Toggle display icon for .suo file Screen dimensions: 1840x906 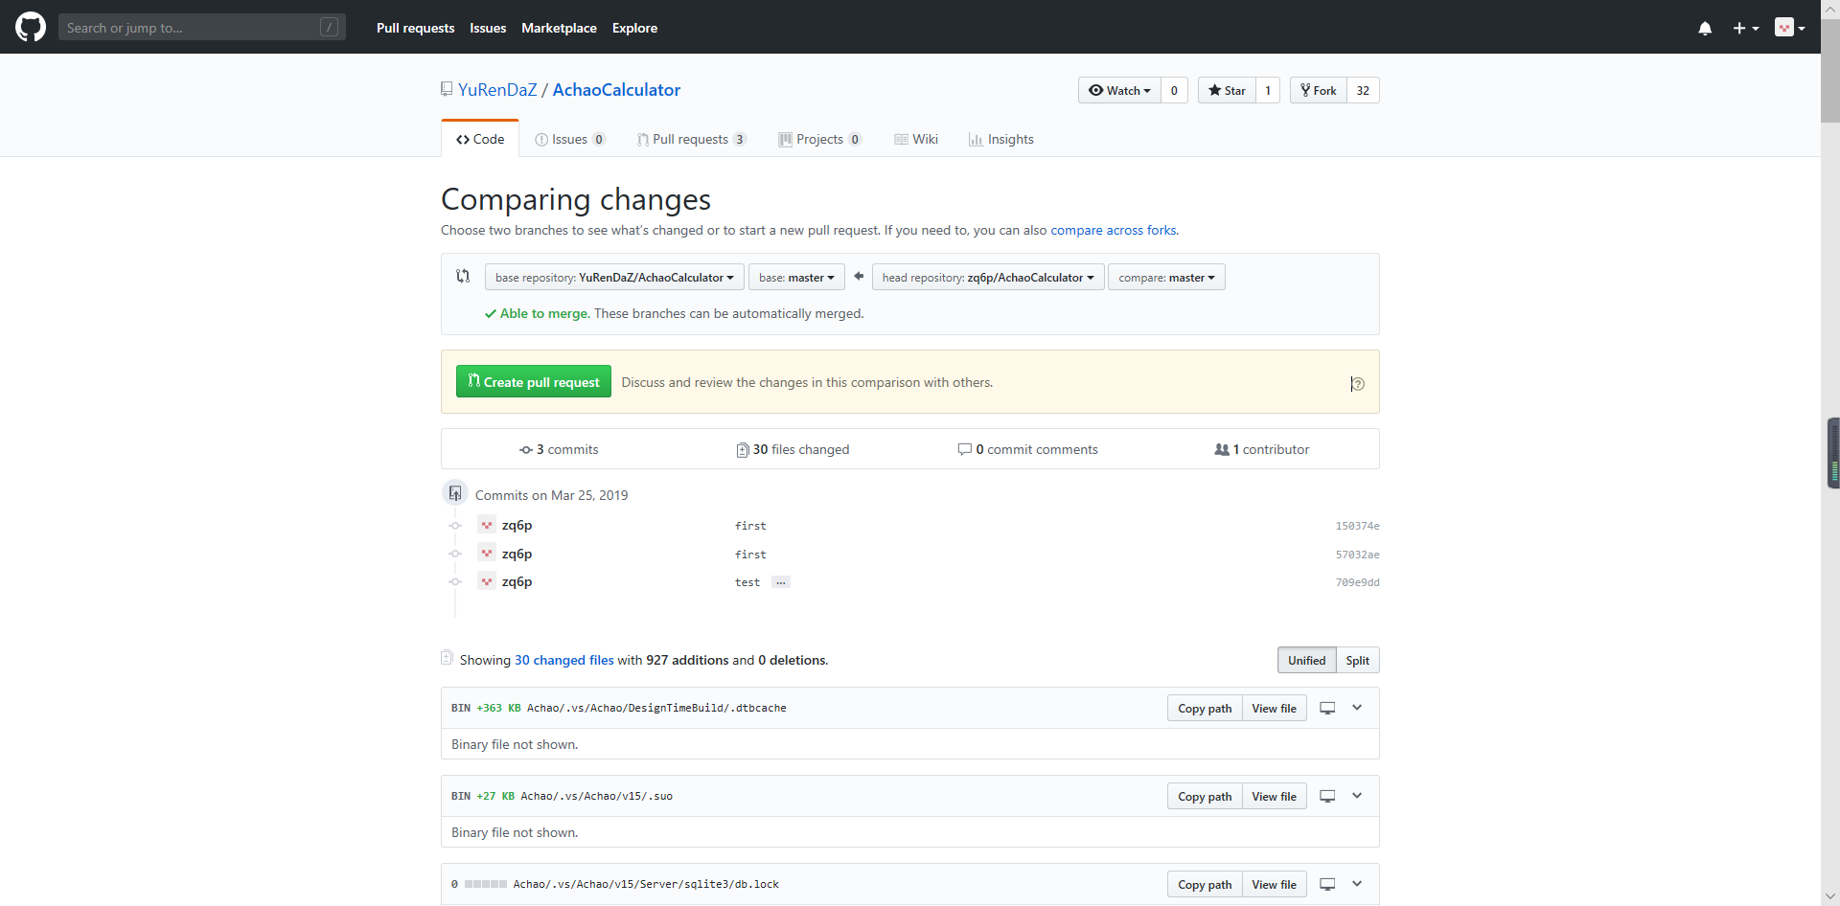tap(1327, 796)
